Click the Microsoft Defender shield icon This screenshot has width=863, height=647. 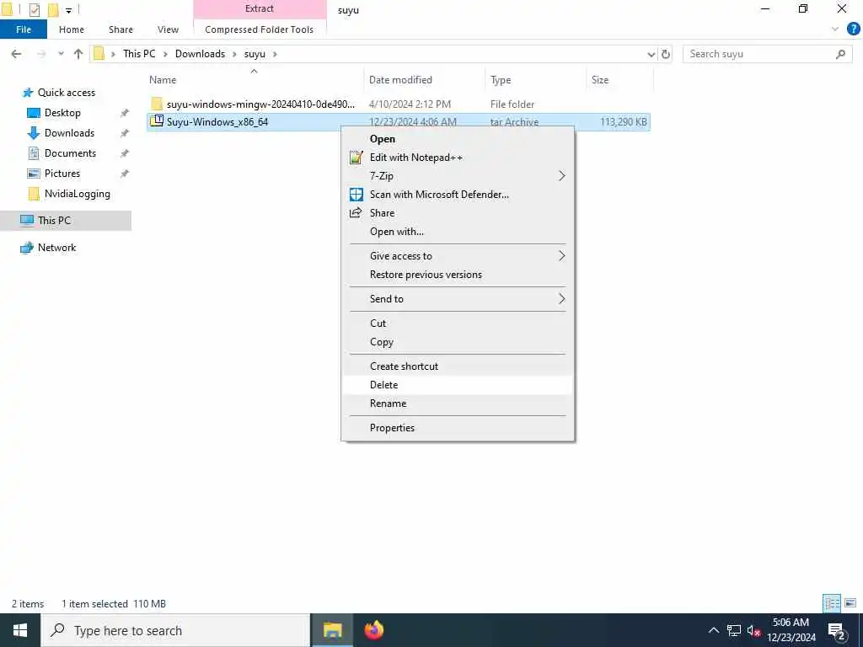click(356, 195)
